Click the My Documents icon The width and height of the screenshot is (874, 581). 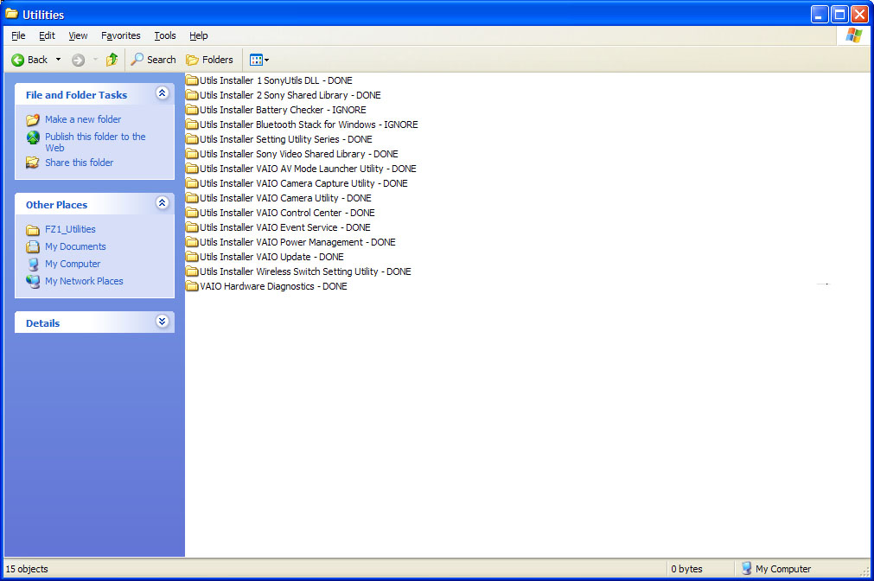[x=33, y=246]
